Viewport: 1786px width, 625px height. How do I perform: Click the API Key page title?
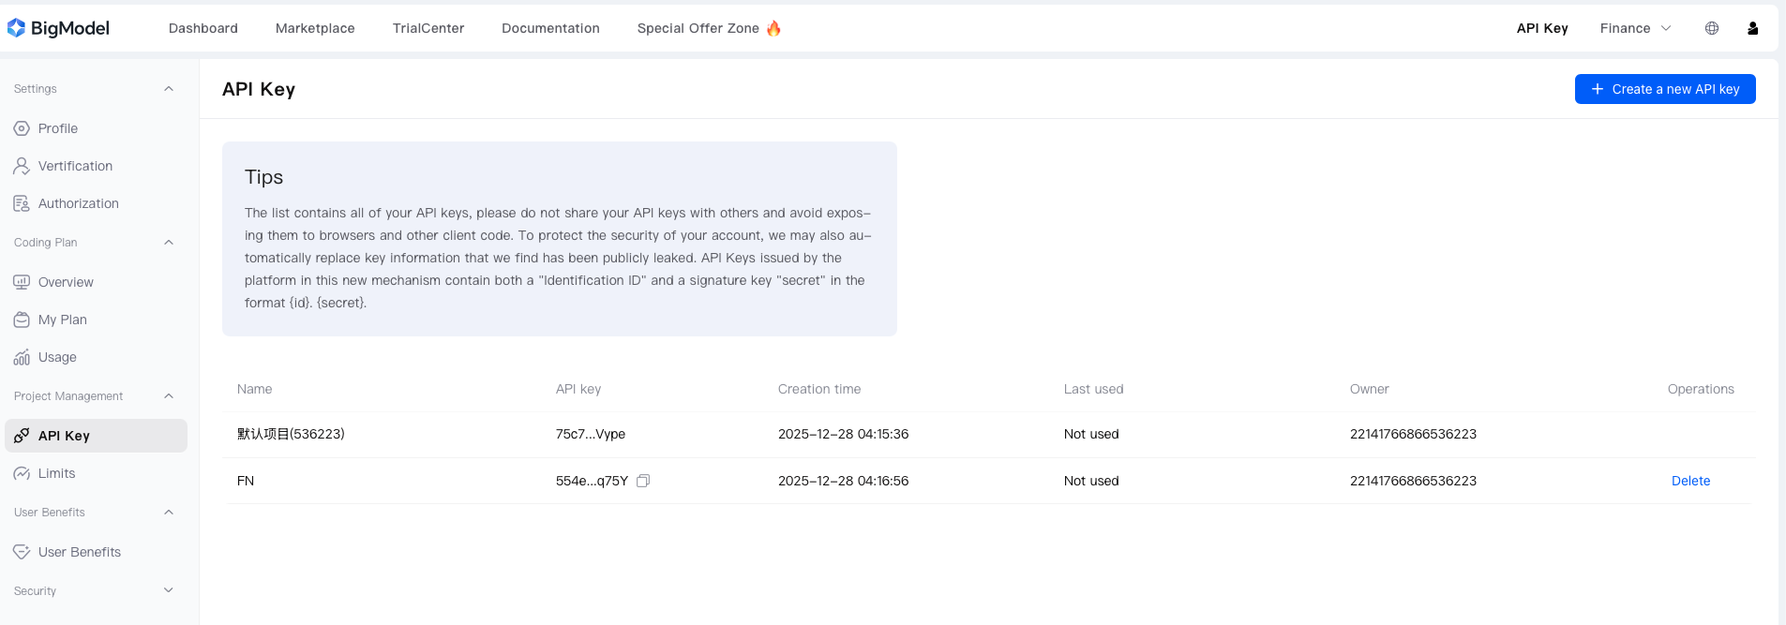tap(259, 89)
